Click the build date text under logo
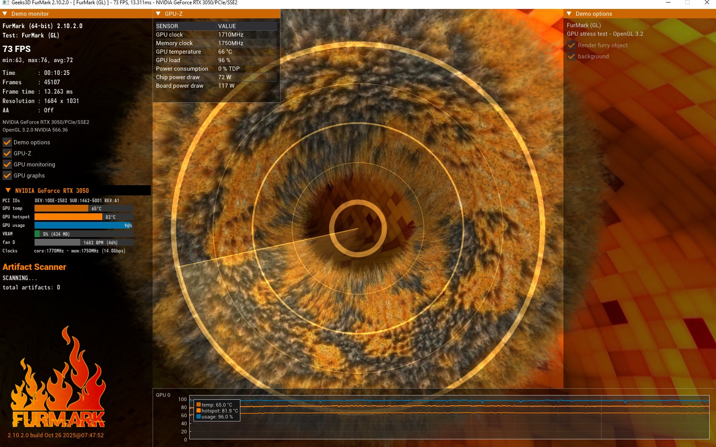 56,435
